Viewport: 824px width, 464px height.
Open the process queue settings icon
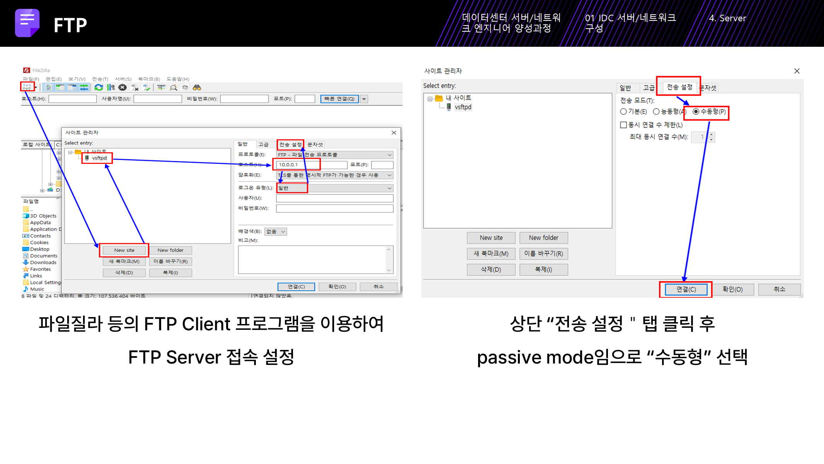click(111, 87)
